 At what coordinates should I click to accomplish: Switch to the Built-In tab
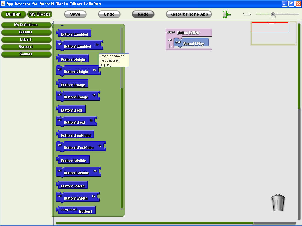(x=13, y=14)
